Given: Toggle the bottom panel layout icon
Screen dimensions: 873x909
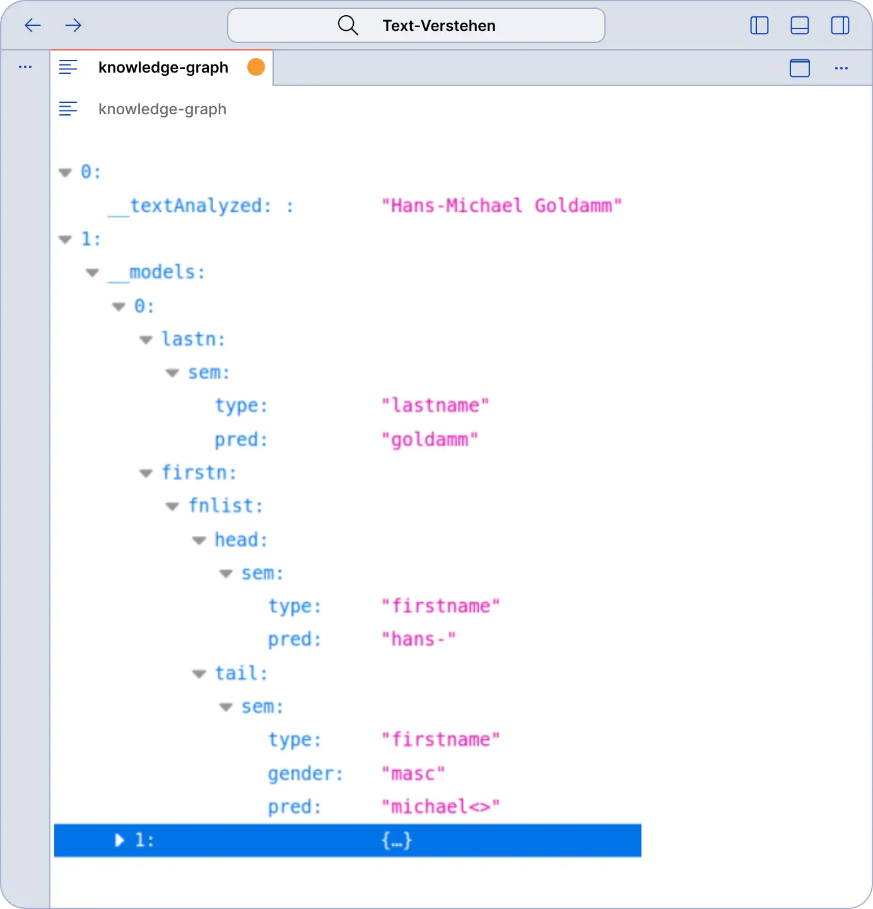Looking at the screenshot, I should (799, 26).
